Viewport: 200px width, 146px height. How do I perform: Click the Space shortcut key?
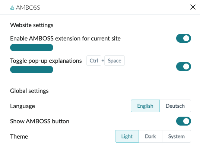click(114, 61)
